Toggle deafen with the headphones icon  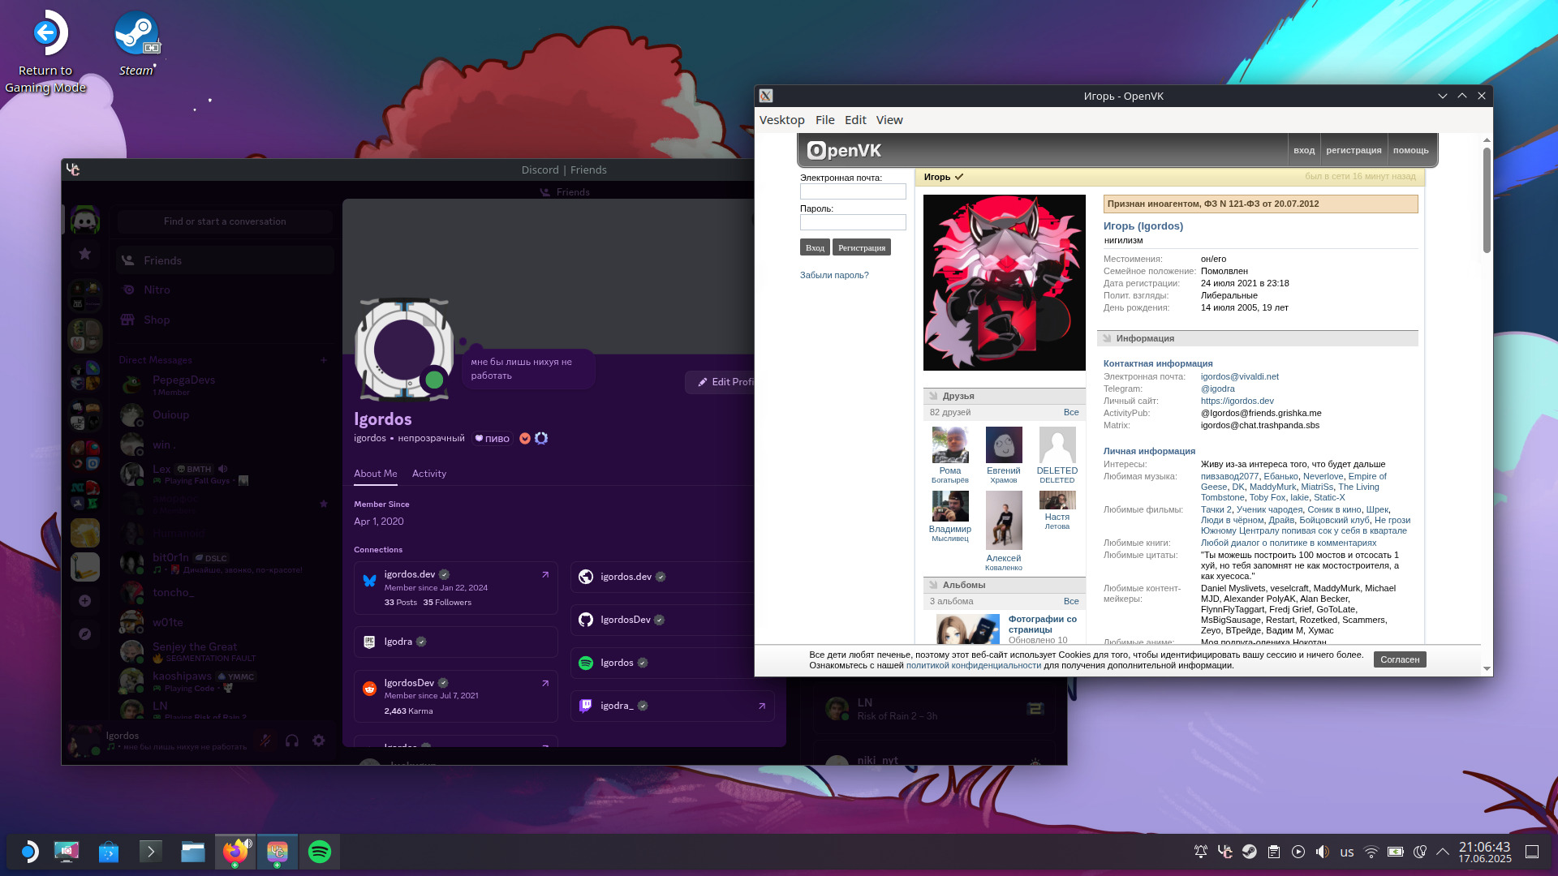point(292,741)
